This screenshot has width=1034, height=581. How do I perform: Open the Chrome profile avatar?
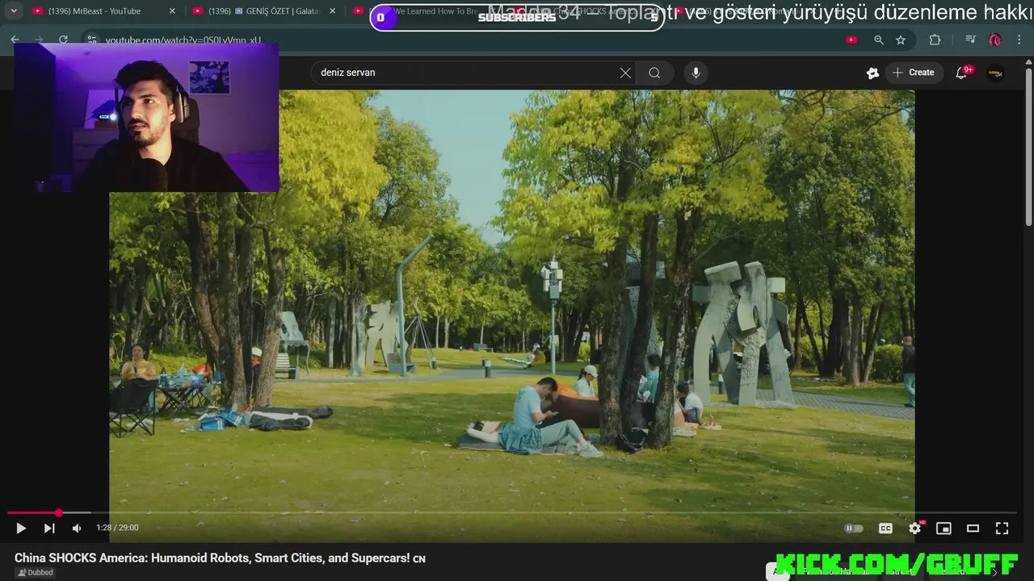(x=995, y=40)
